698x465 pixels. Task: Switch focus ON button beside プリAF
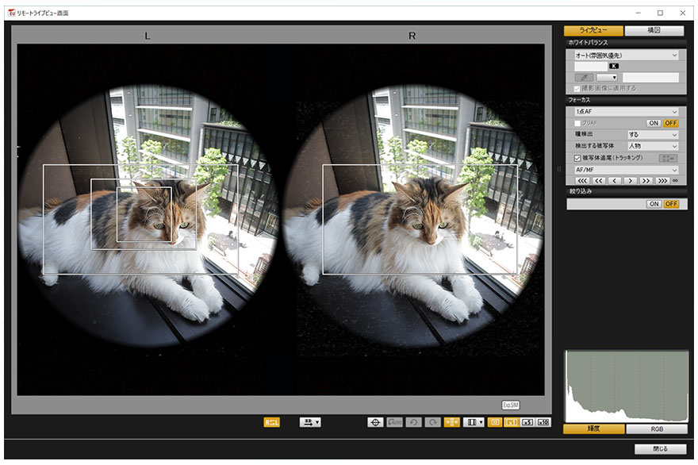pos(654,123)
